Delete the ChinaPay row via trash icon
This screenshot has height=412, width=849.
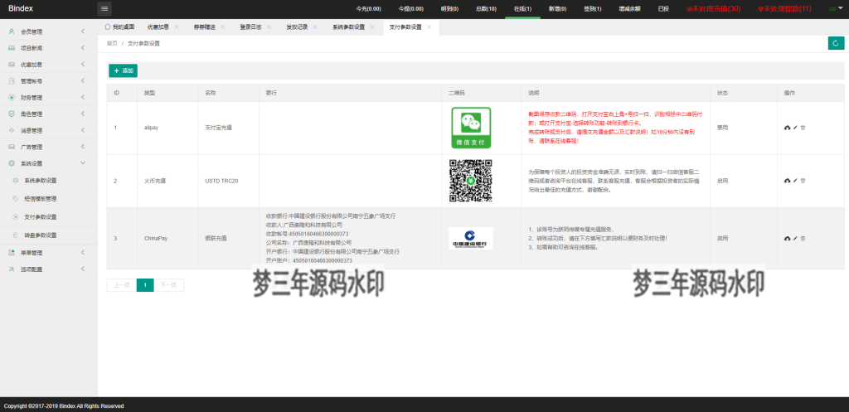click(x=803, y=238)
